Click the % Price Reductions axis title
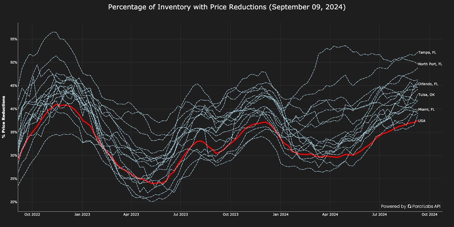This screenshot has width=454, height=227. [4, 117]
